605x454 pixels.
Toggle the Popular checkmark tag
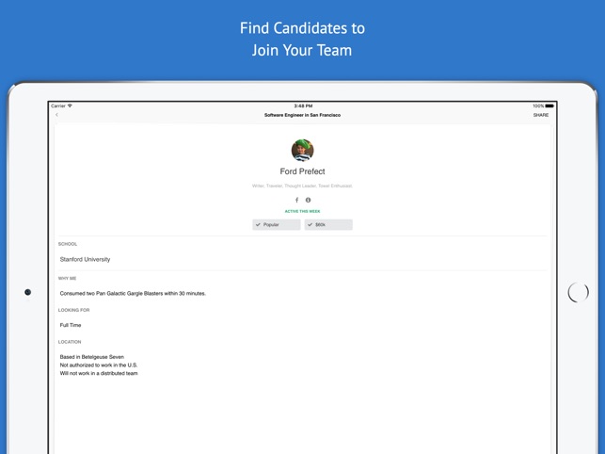click(277, 225)
